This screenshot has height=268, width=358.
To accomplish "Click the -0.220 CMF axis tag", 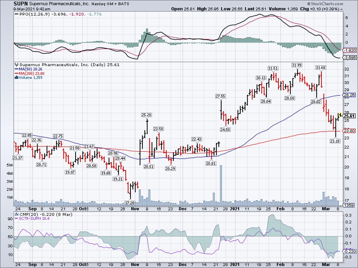I will [349, 251].
